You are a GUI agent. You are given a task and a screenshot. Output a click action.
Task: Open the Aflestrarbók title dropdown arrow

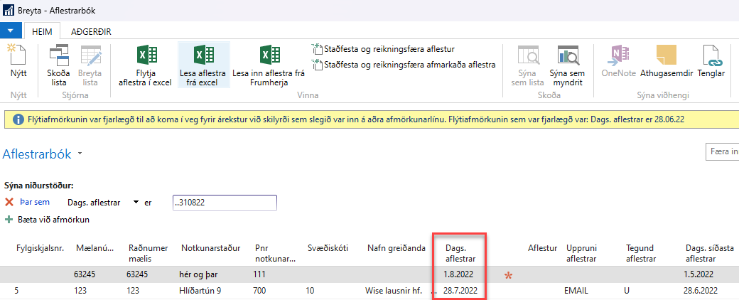pos(80,154)
